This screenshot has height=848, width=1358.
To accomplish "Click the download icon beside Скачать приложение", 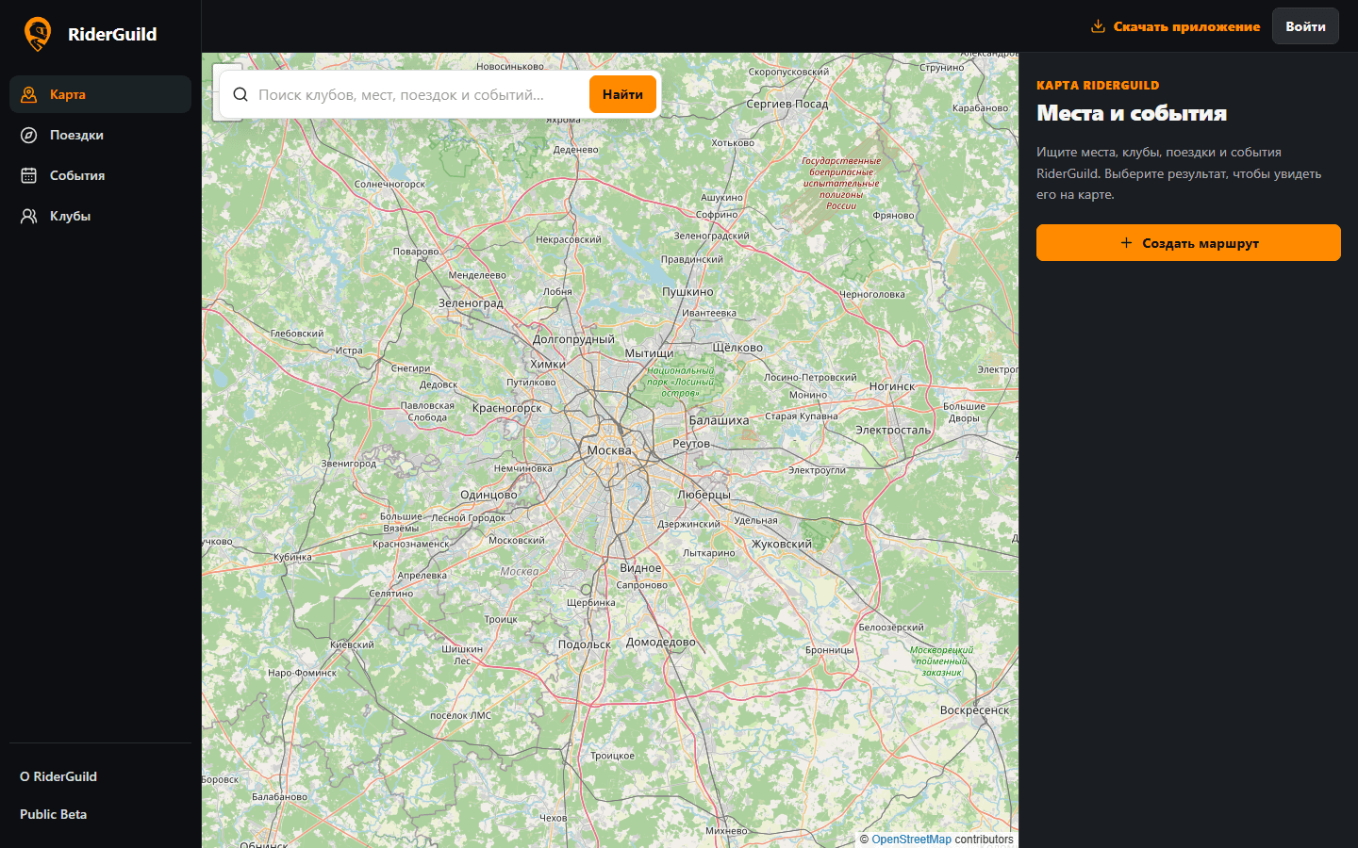I will pos(1098,26).
